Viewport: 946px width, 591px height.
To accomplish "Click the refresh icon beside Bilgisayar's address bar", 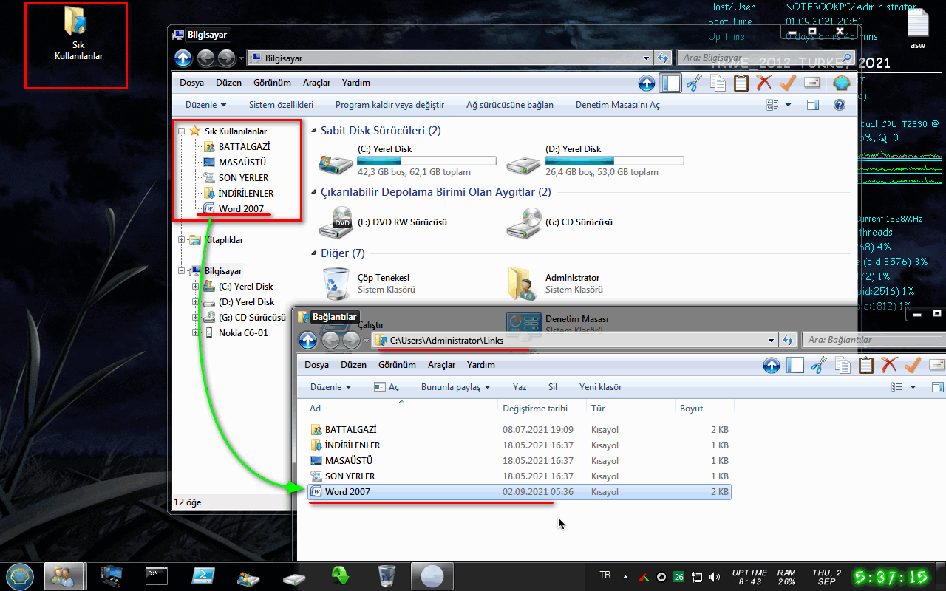I will click(x=664, y=58).
